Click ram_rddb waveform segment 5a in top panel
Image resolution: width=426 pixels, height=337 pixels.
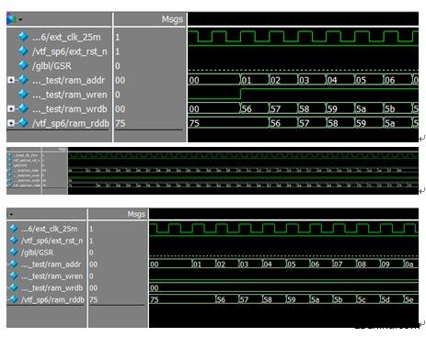pos(397,123)
